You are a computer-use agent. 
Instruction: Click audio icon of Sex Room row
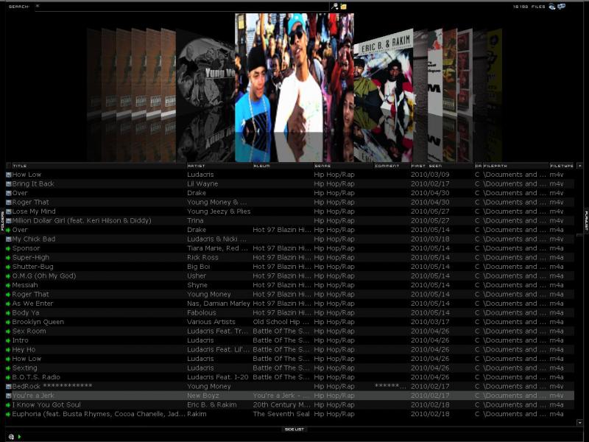pyautogui.click(x=8, y=331)
